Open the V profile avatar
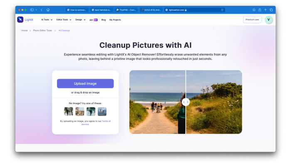 click(269, 19)
